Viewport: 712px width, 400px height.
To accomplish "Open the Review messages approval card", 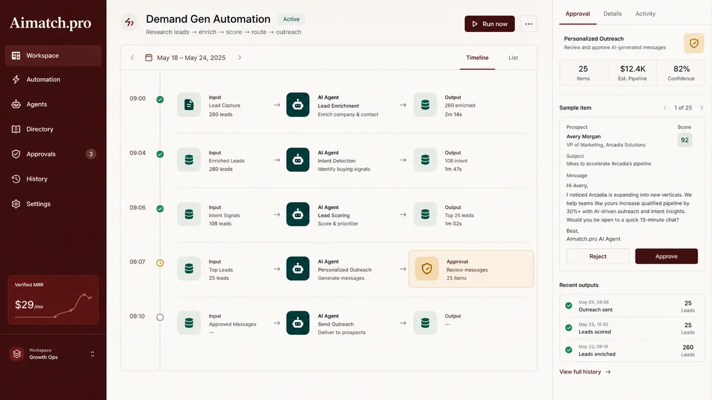I will [x=471, y=269].
